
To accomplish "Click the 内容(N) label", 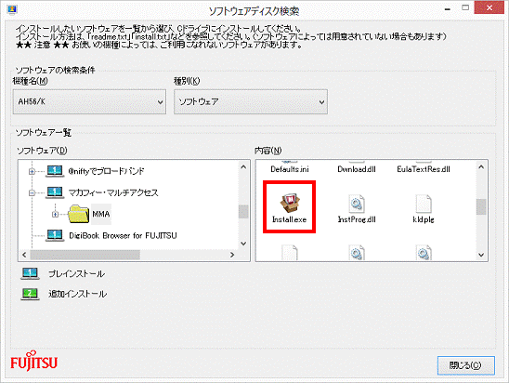I will tap(268, 151).
